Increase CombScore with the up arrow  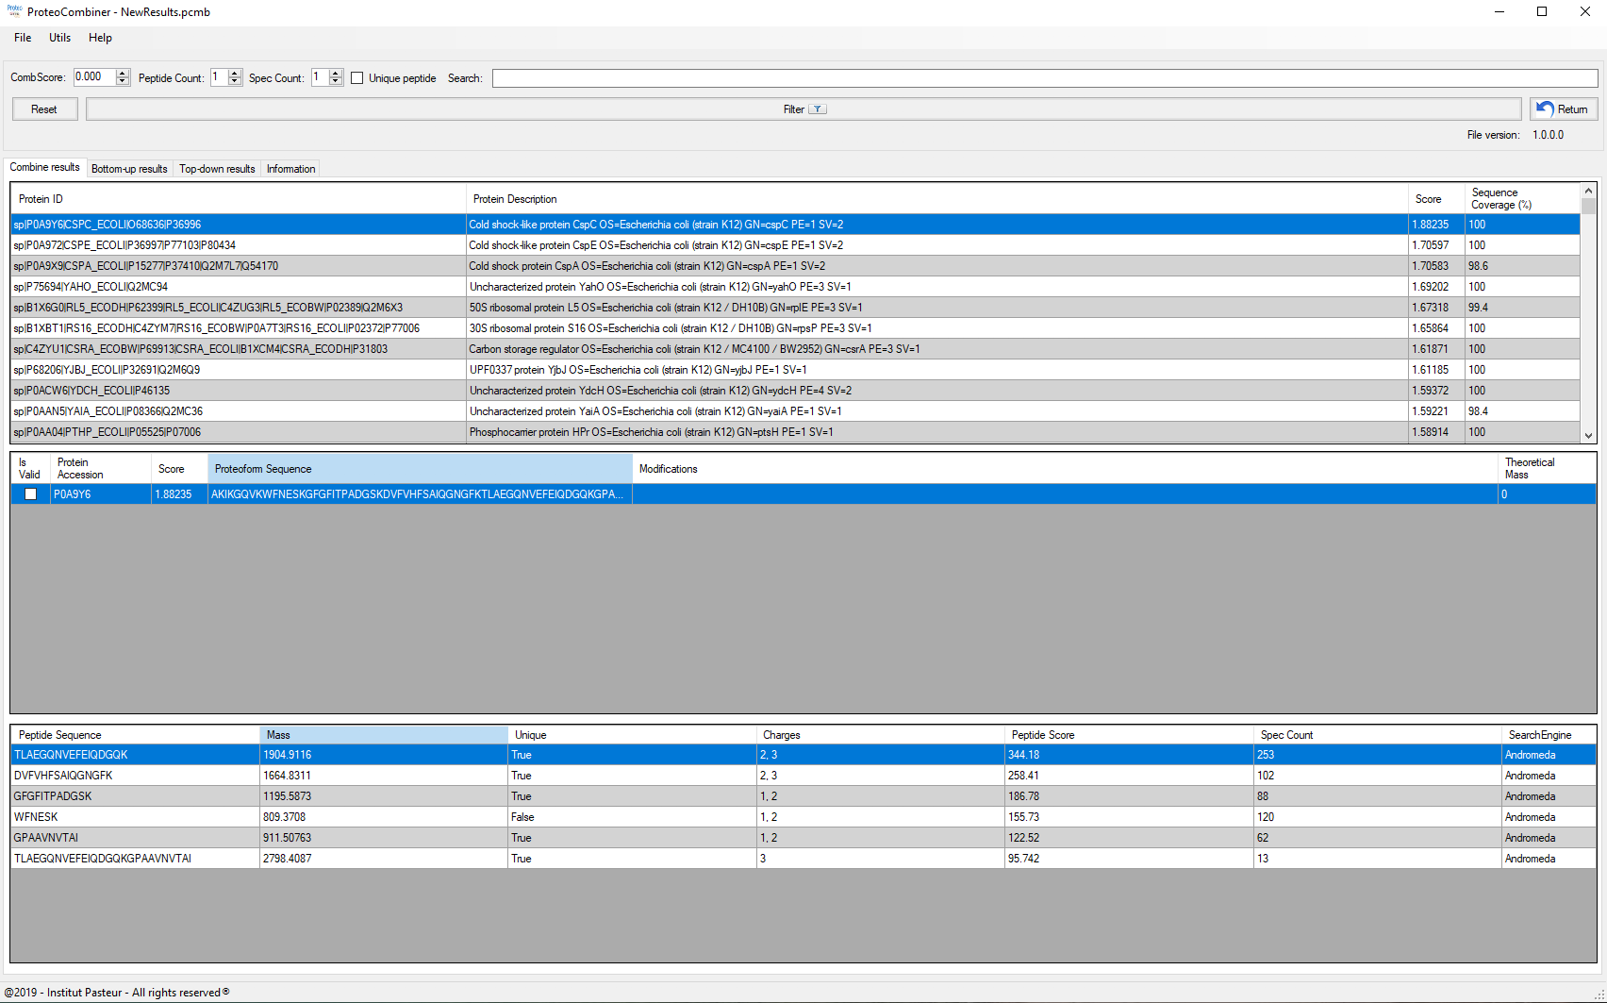pyautogui.click(x=123, y=73)
